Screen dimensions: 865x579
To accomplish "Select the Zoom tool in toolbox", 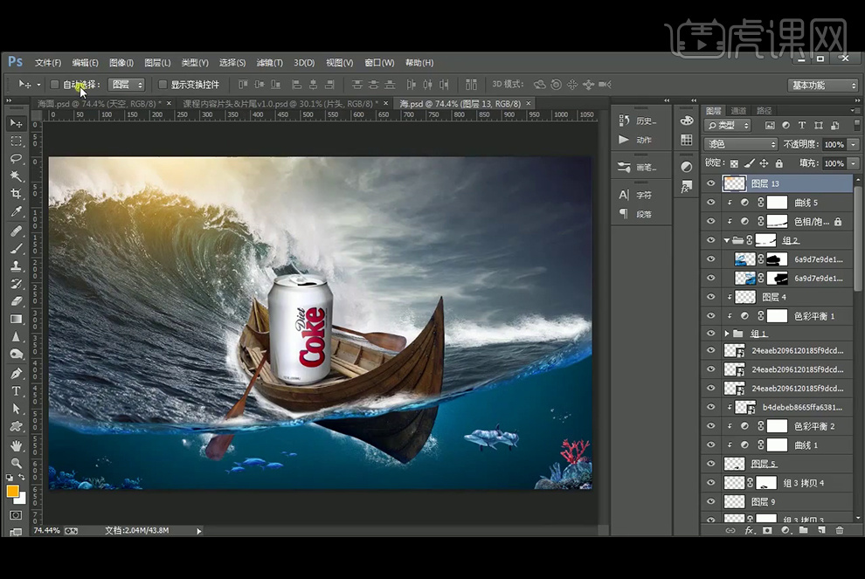I will point(16,463).
